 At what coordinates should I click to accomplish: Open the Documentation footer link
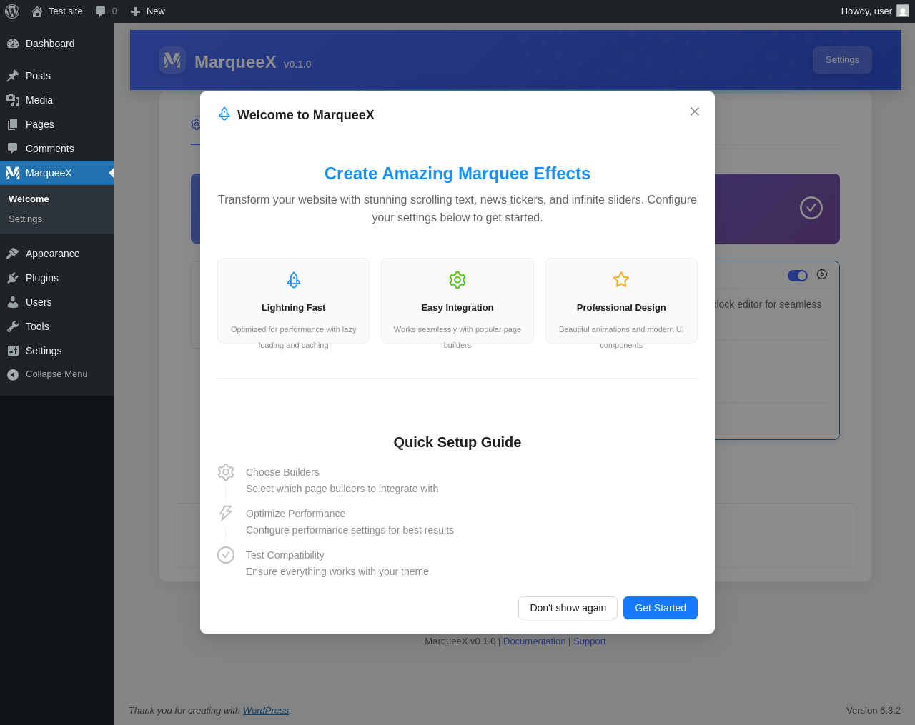pos(534,641)
